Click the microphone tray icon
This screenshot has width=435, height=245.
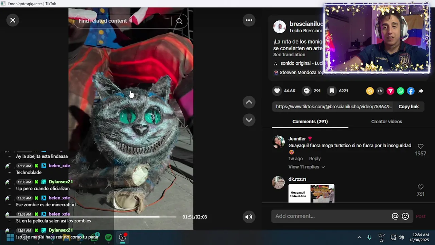369,237
